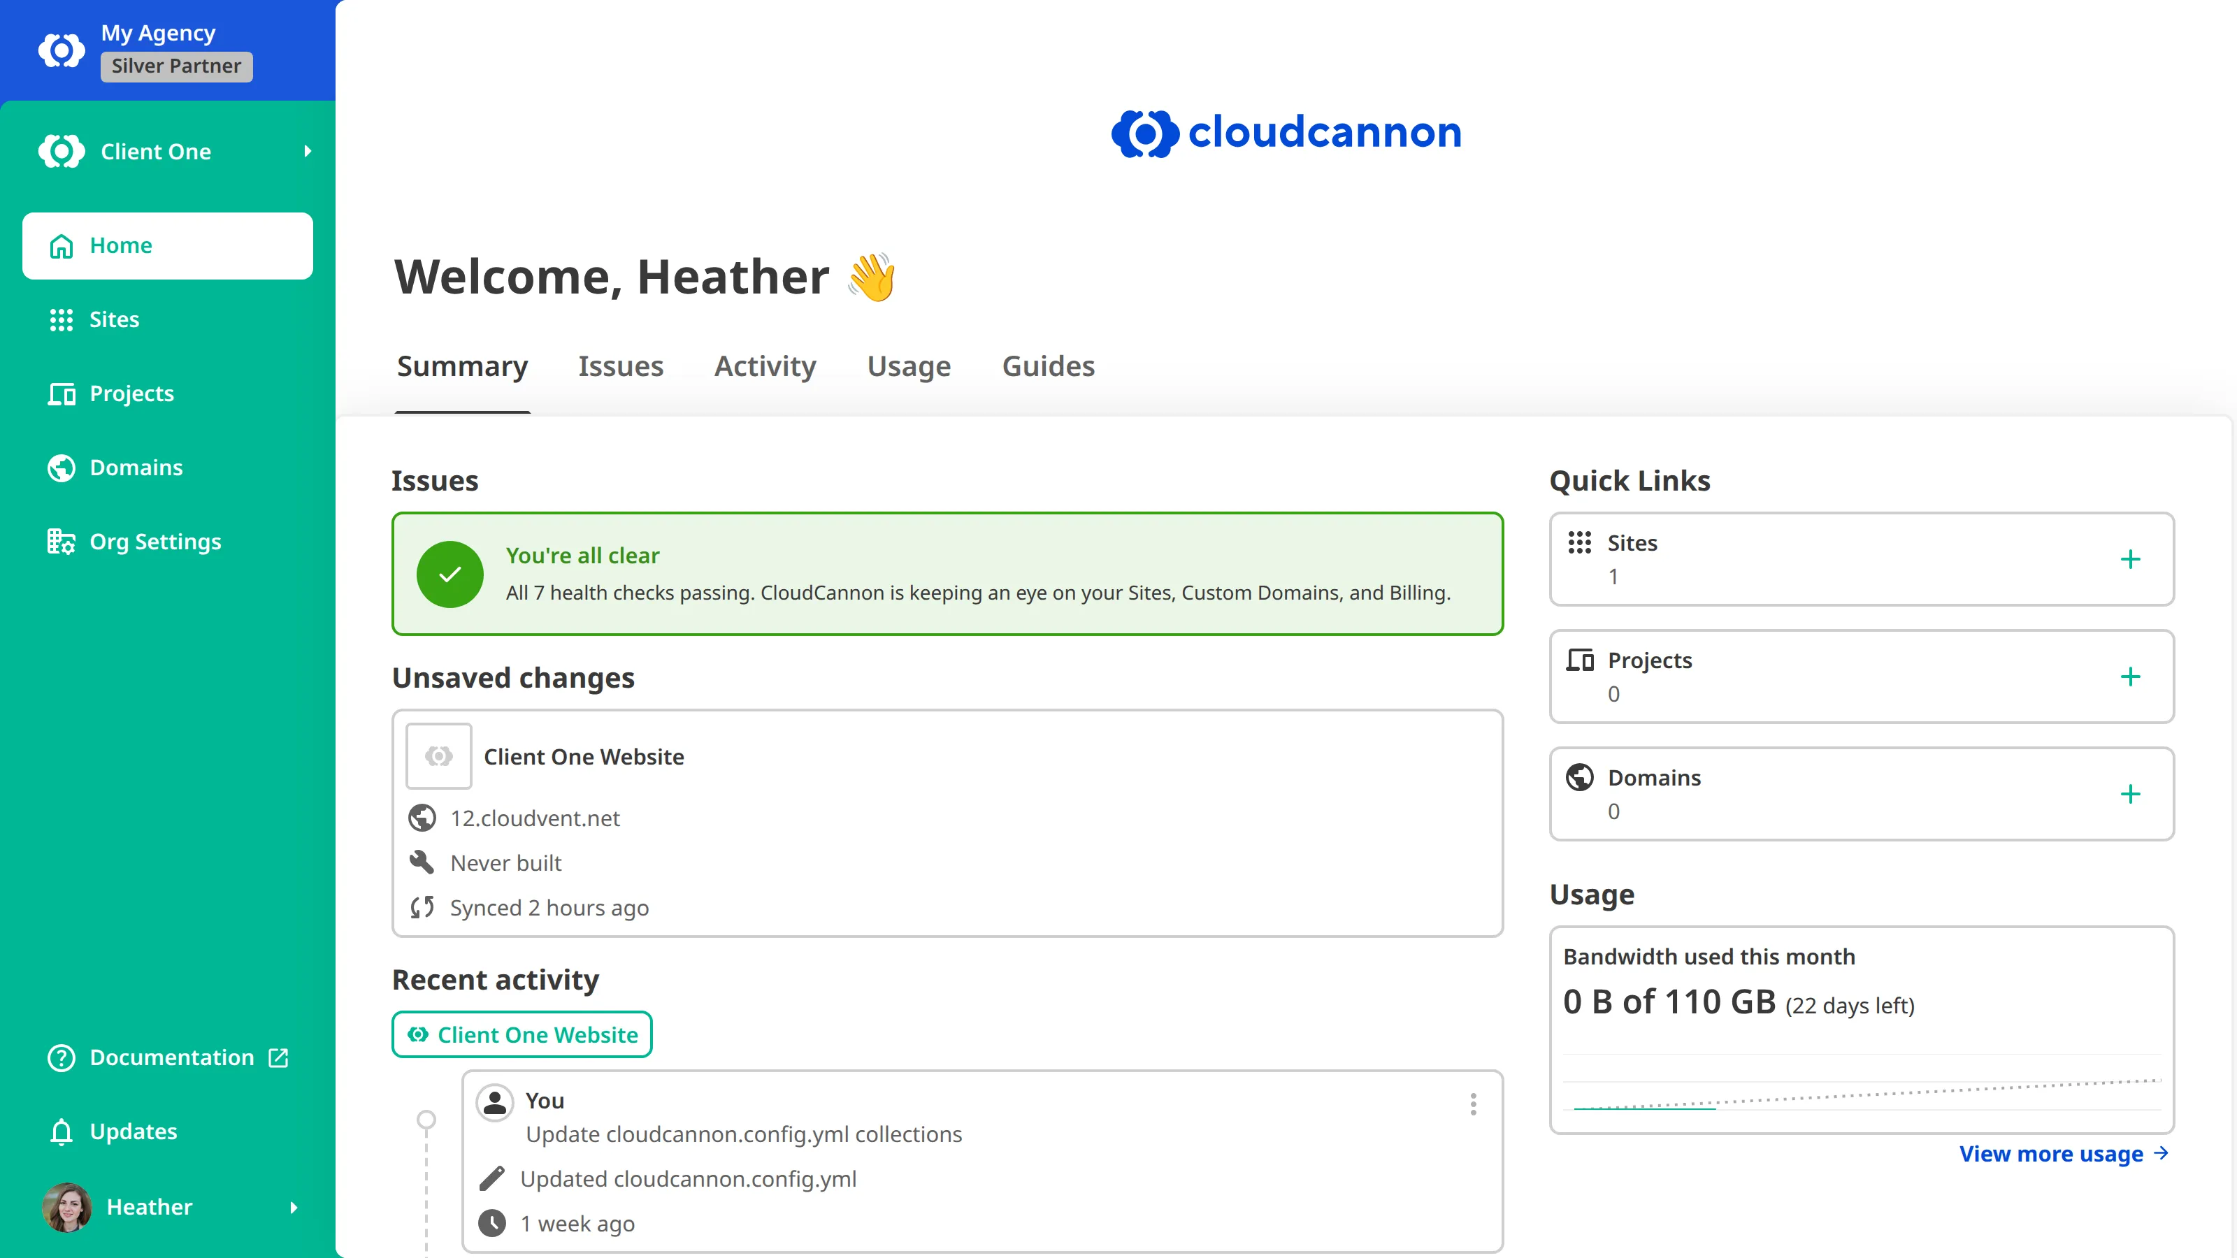This screenshot has width=2237, height=1258.
Task: Click the Recent activity timeline circle marker
Action: point(426,1119)
